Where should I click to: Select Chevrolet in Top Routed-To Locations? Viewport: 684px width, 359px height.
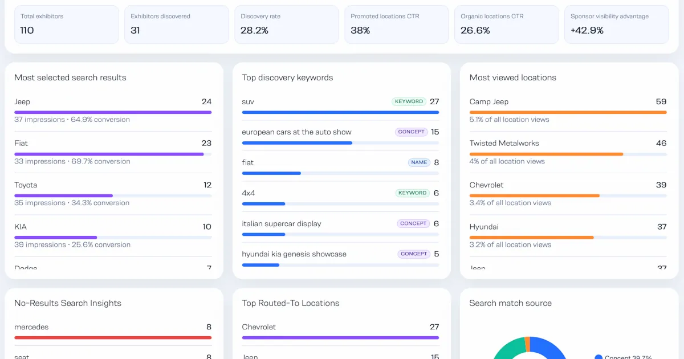(x=340, y=331)
